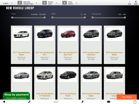Tap the phone call icon
Viewport: 139px width, 104px height.
pos(29,102)
